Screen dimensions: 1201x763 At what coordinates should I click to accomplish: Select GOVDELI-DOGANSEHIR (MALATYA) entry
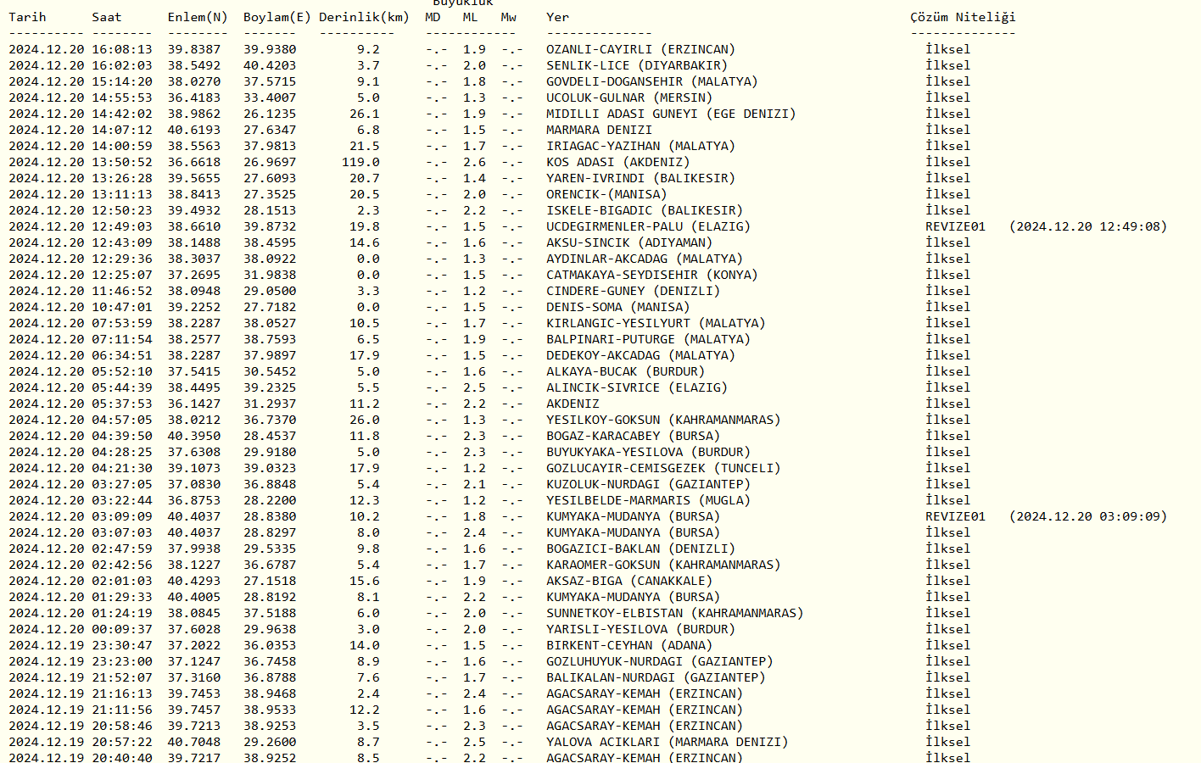[x=652, y=81]
